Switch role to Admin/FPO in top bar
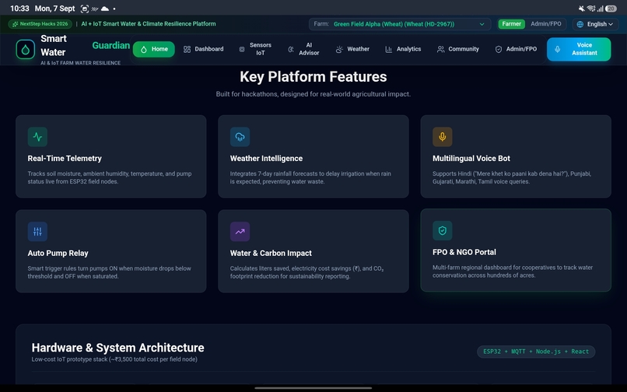This screenshot has width=627, height=392. [546, 24]
